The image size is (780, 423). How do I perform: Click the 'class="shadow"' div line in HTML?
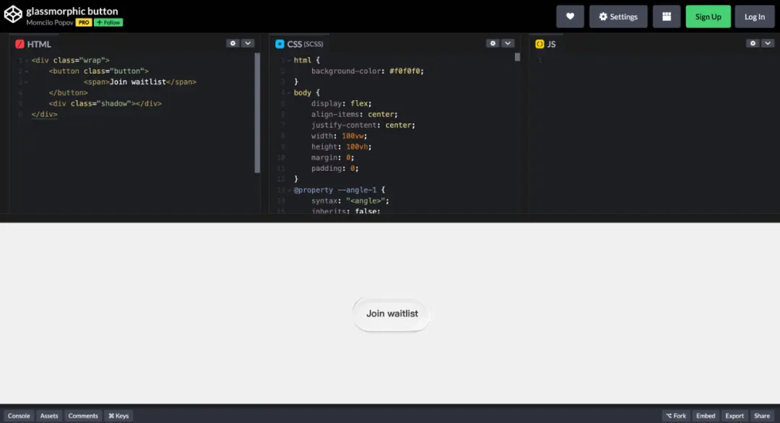(x=105, y=104)
